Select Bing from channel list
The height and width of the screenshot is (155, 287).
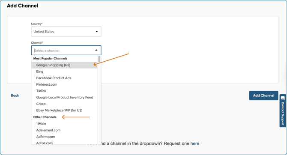(64, 72)
